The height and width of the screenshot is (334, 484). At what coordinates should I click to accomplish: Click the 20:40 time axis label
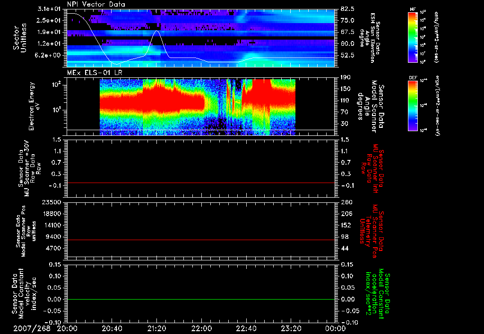point(112,328)
